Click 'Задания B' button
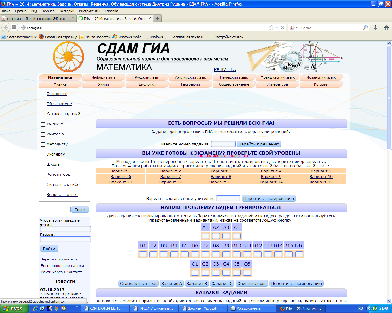The width and height of the screenshot is (392, 313). tap(197, 283)
